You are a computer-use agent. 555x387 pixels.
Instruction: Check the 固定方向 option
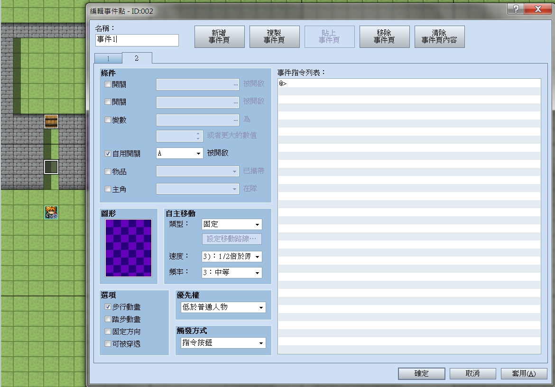108,332
